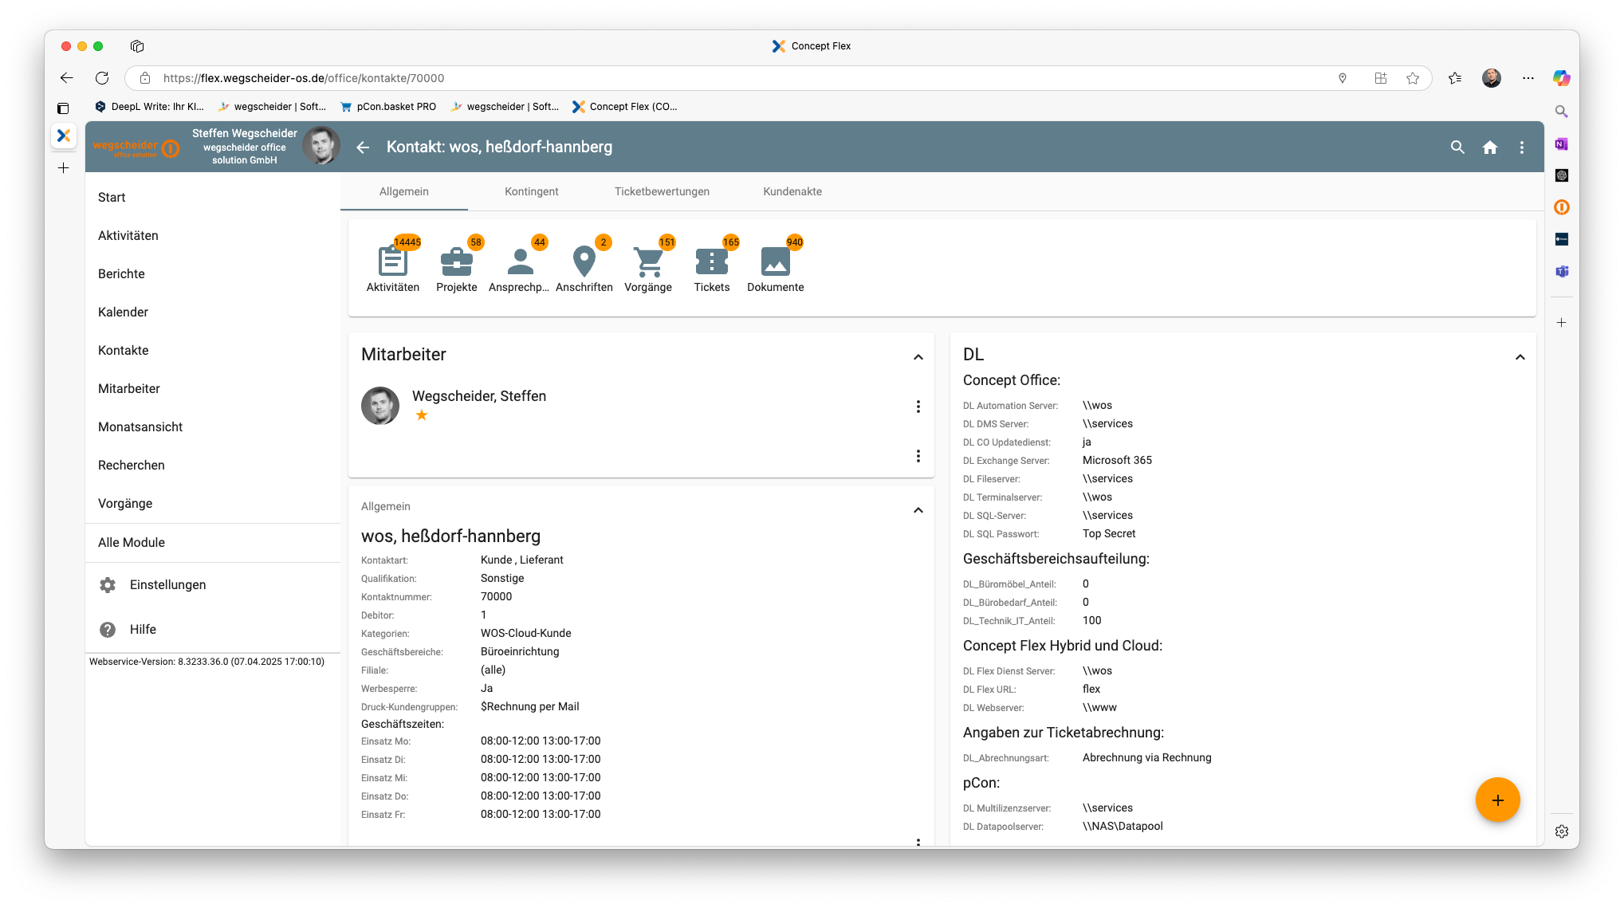Switch to the Allgemein tab
1624x908 pixels.
pos(404,192)
